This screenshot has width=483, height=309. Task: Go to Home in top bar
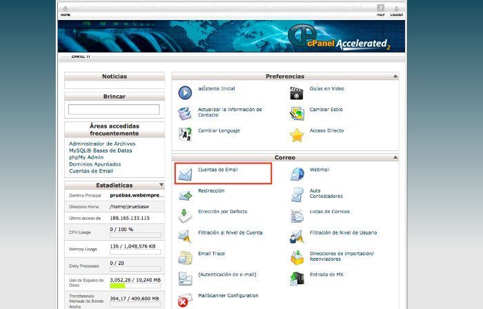[x=66, y=11]
